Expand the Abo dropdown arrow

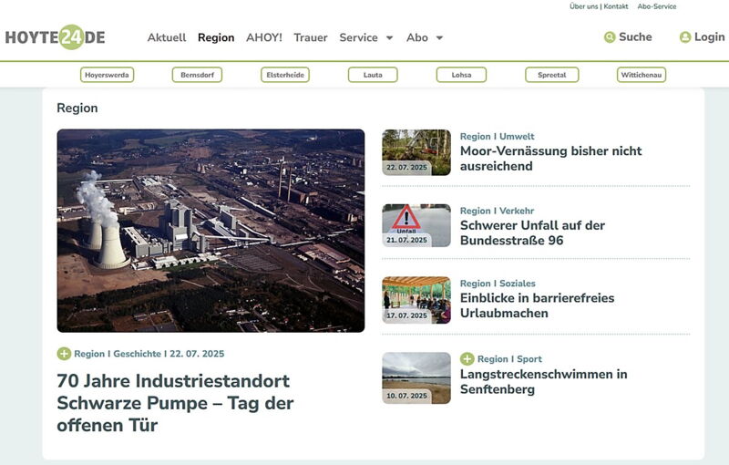tap(439, 38)
